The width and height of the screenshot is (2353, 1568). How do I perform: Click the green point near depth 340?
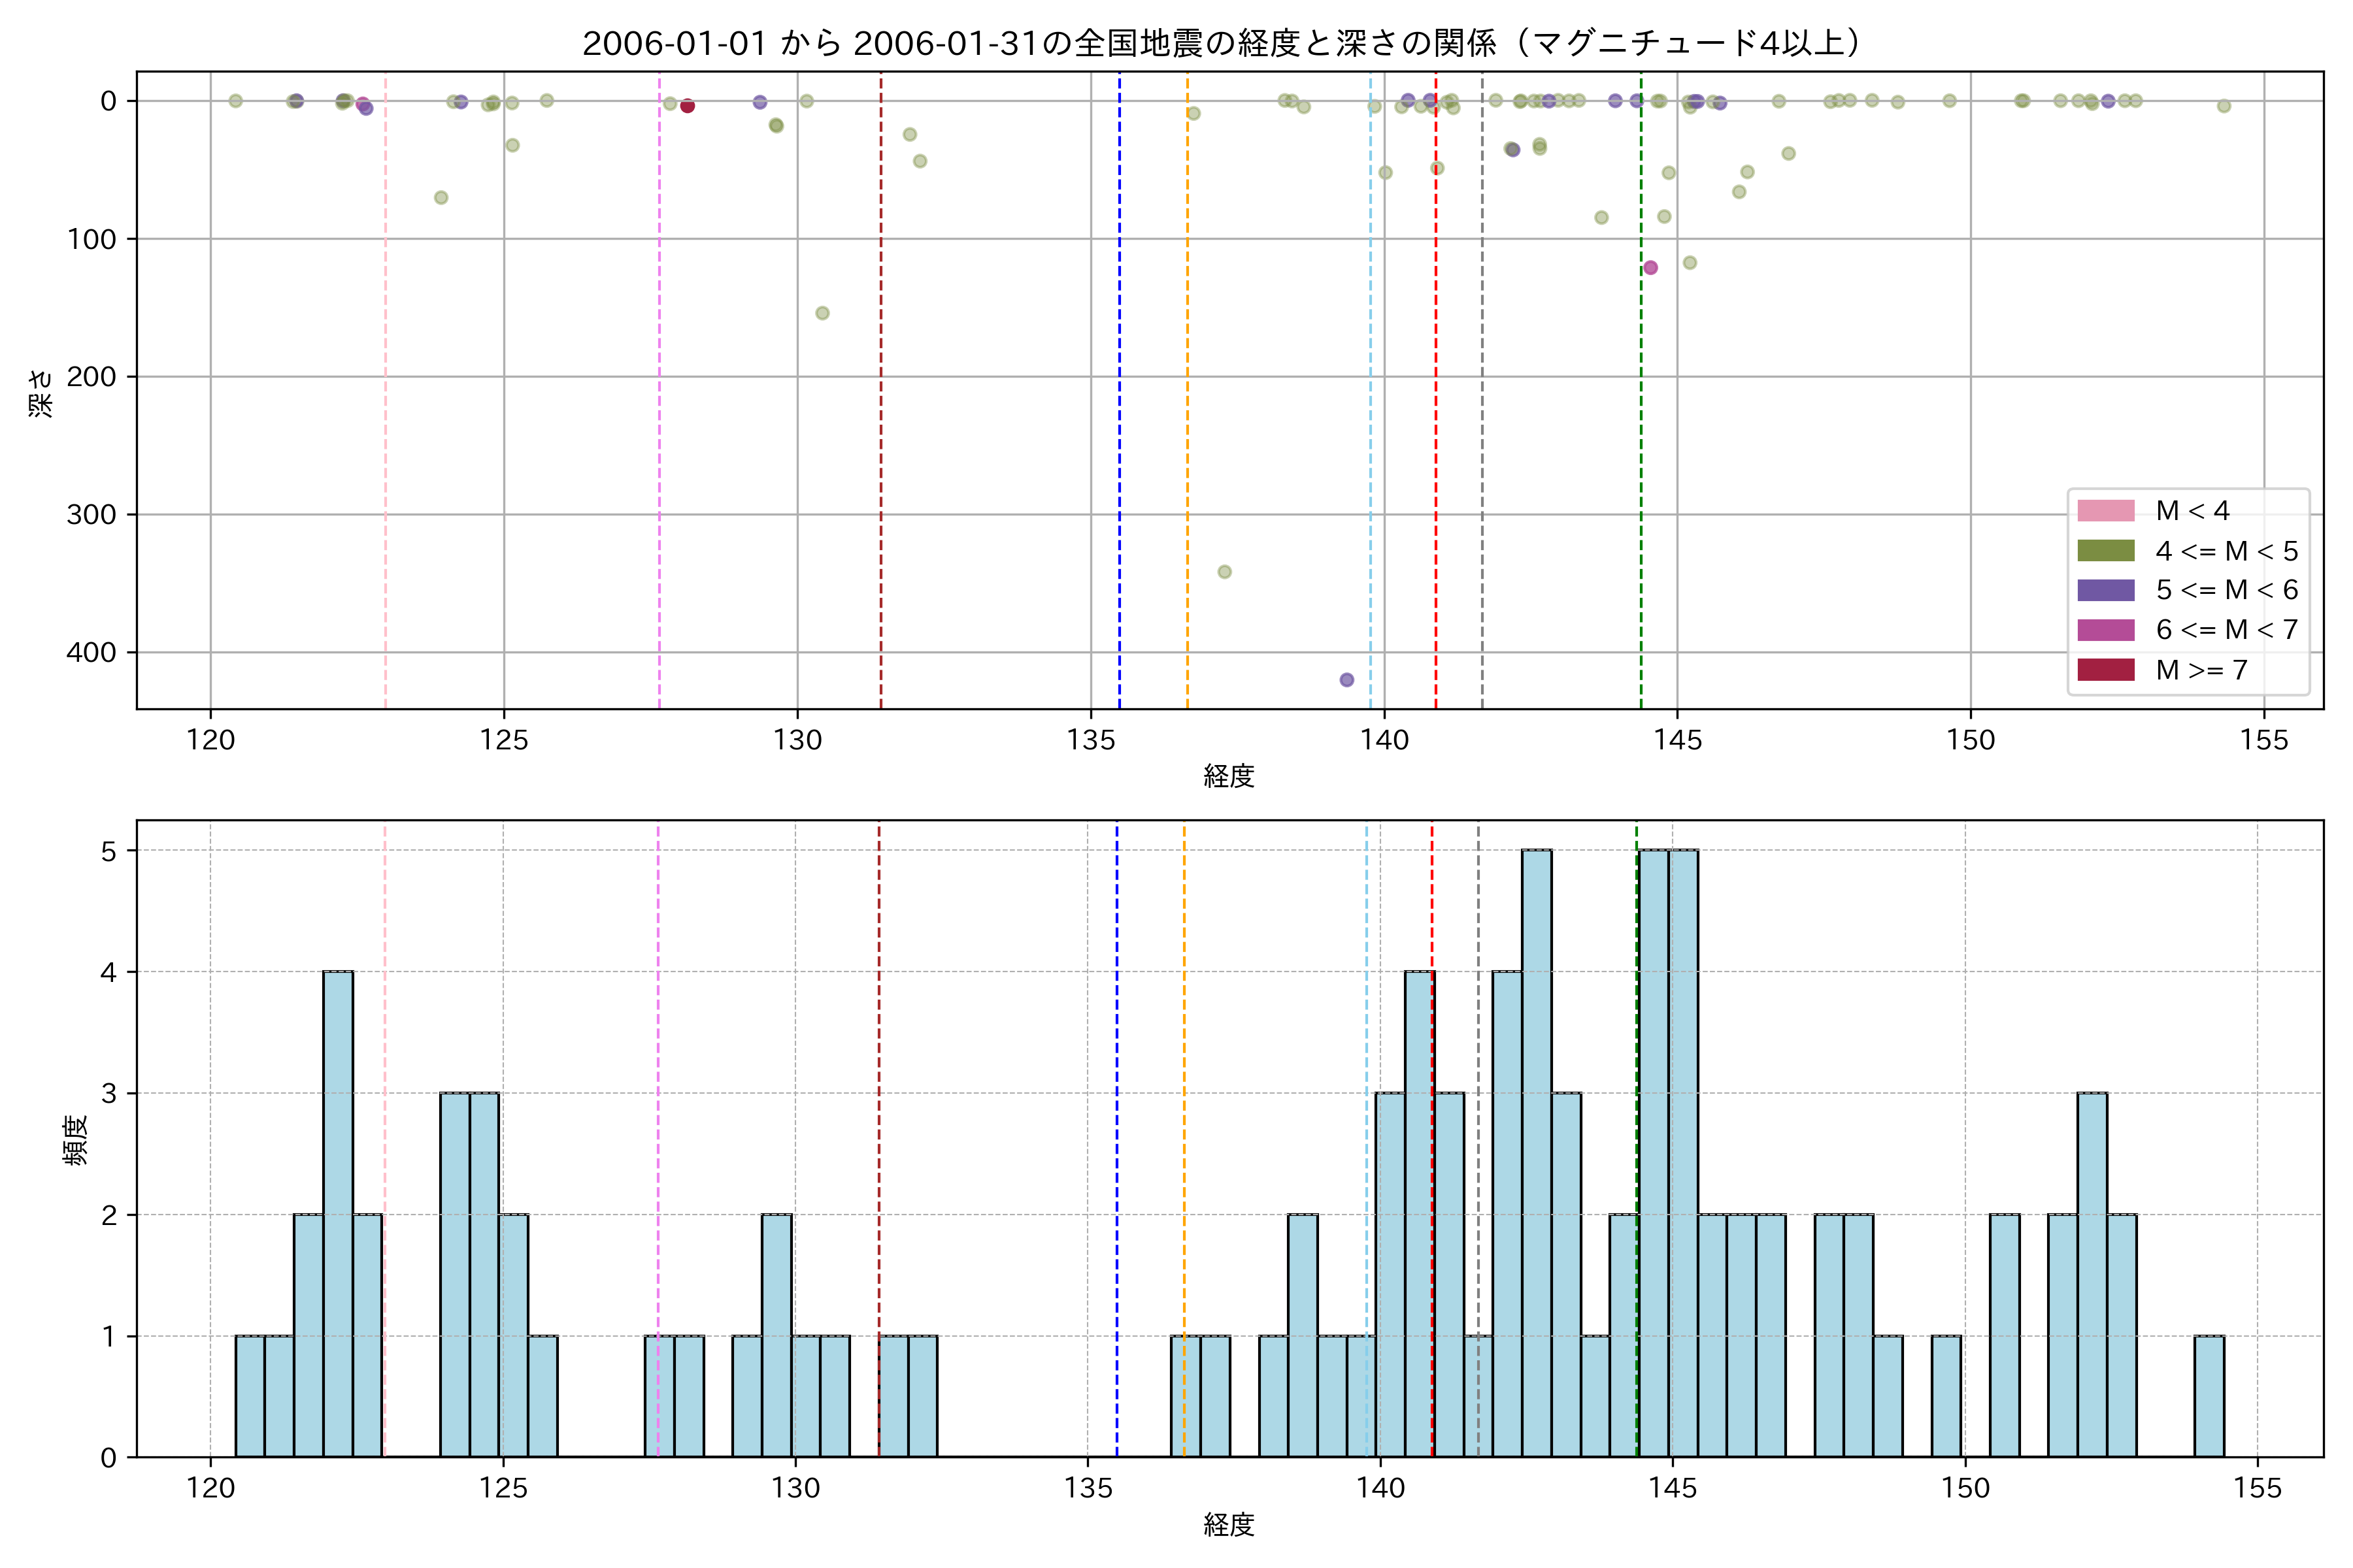1224,572
